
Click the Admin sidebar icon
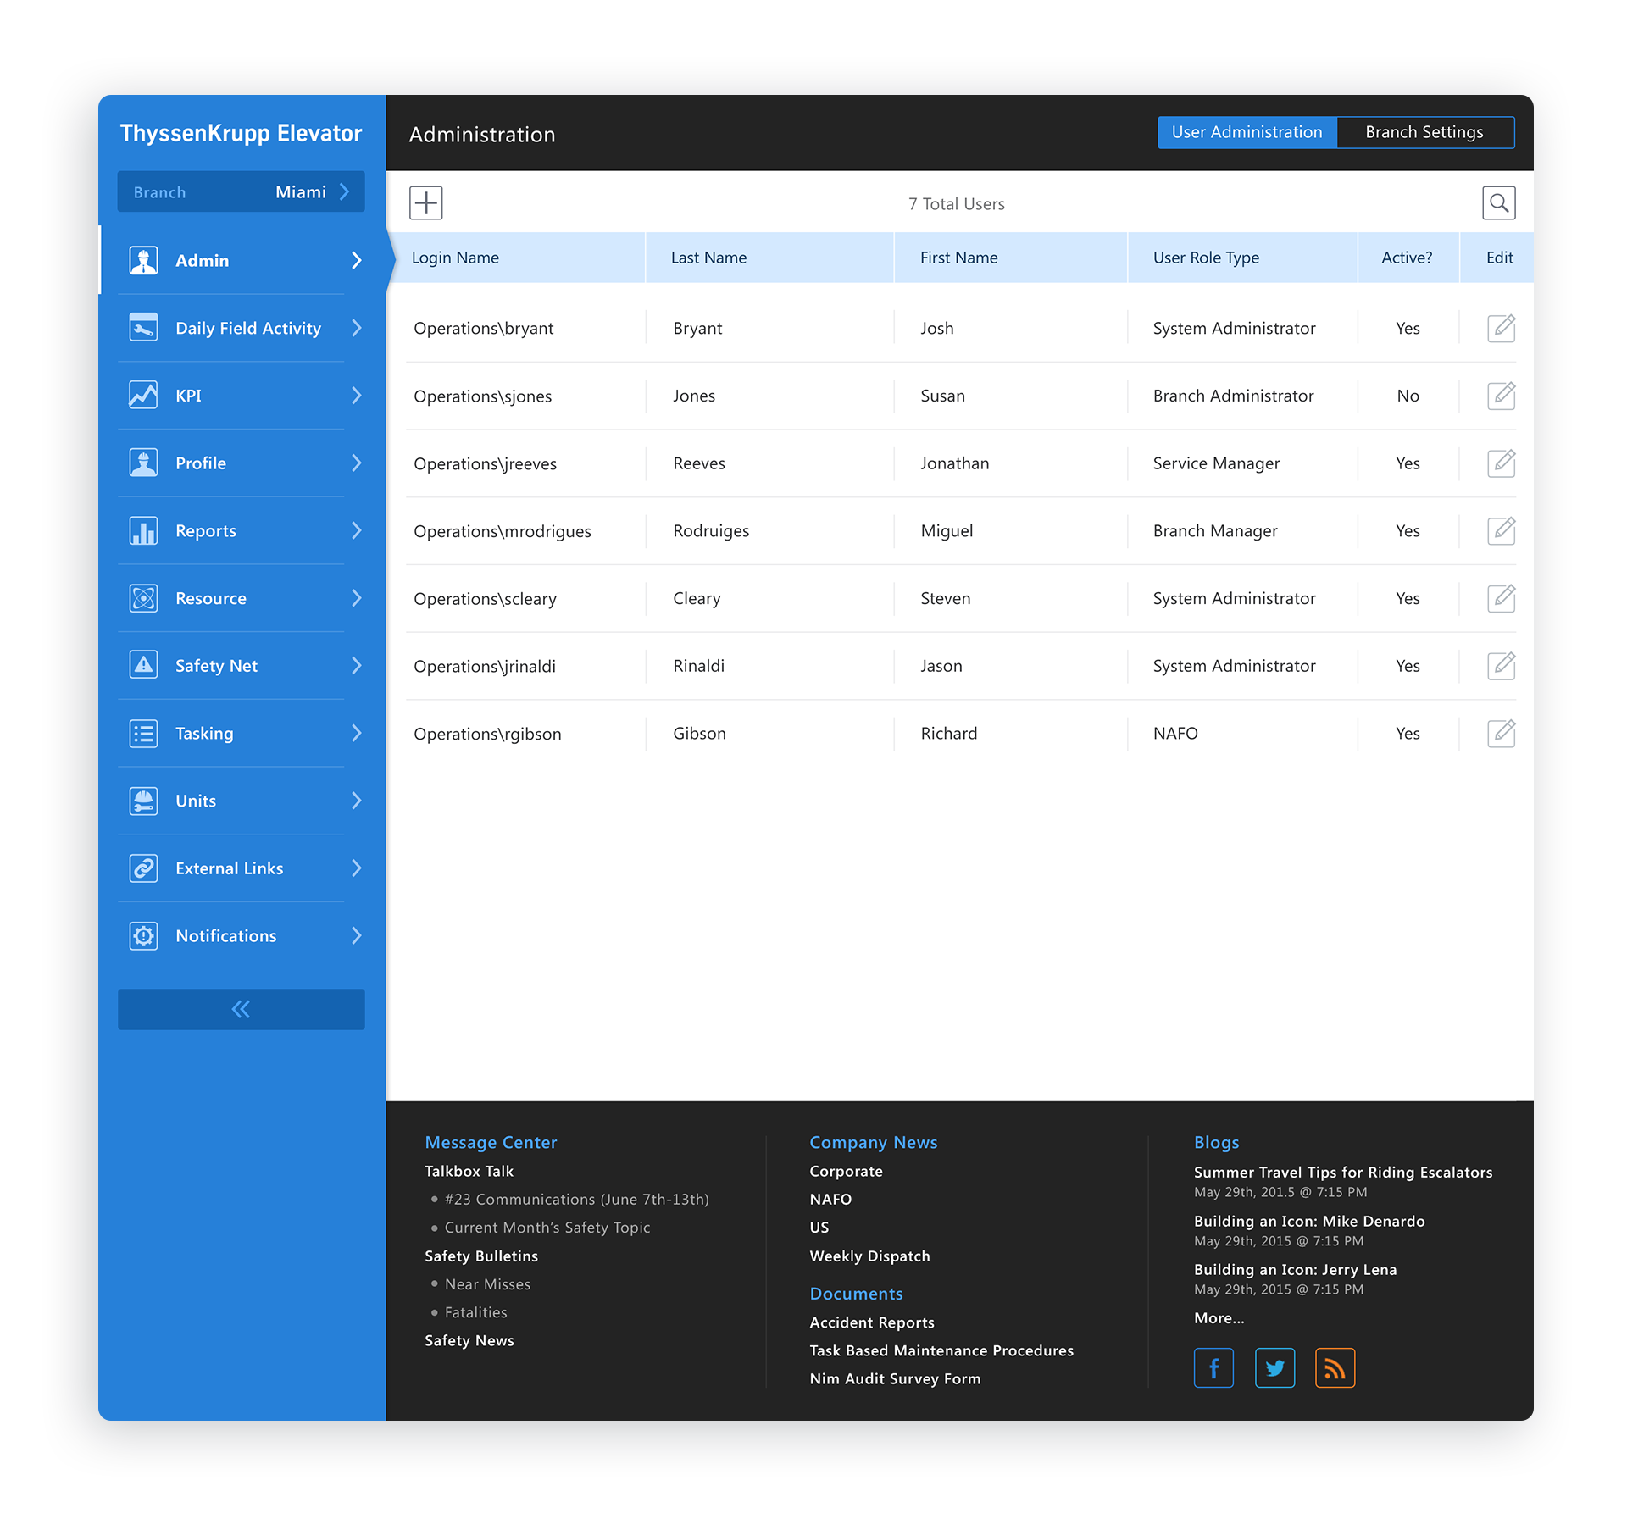(143, 260)
